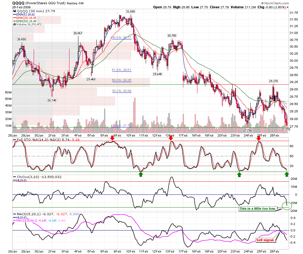The width and height of the screenshot is (303, 254).
Task: Click the 29.640 low price label
Action: point(158,74)
